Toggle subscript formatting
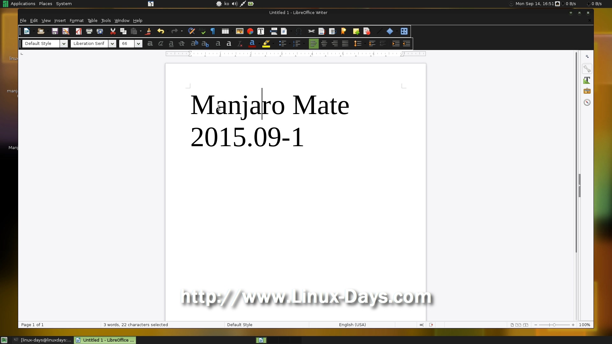The height and width of the screenshot is (344, 612). (x=205, y=44)
